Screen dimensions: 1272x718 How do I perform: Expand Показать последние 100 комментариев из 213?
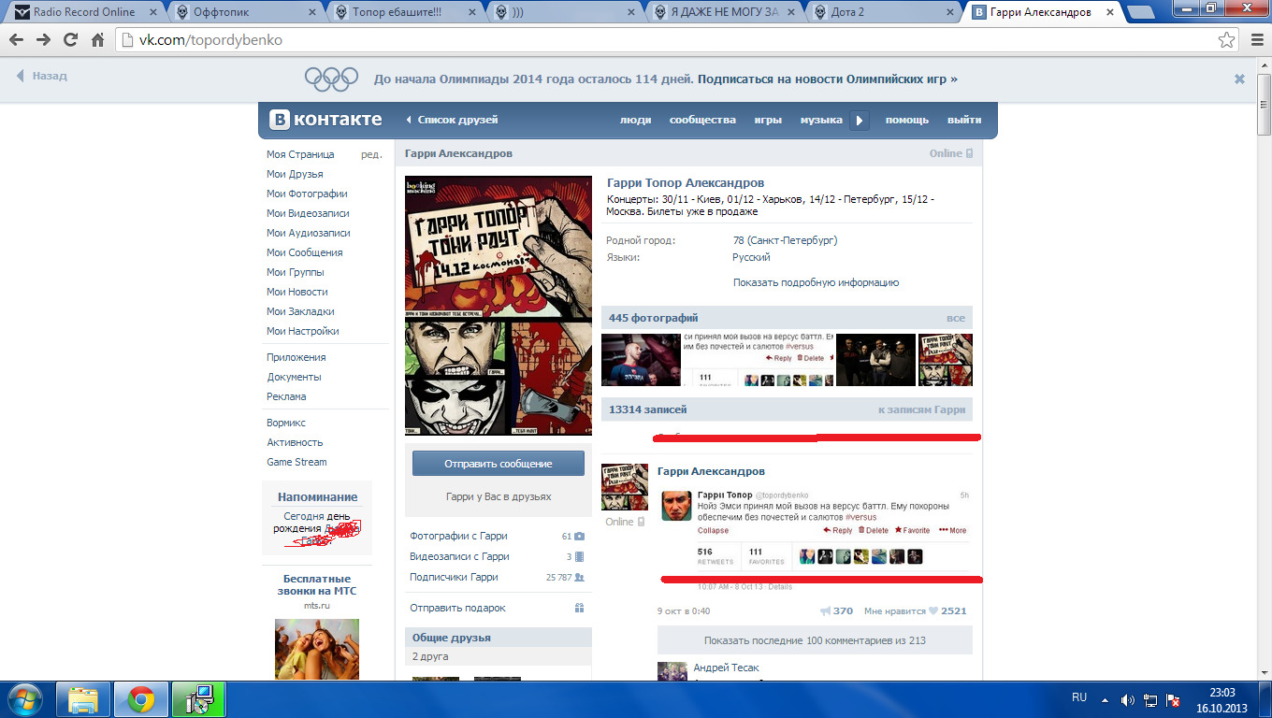tap(815, 640)
